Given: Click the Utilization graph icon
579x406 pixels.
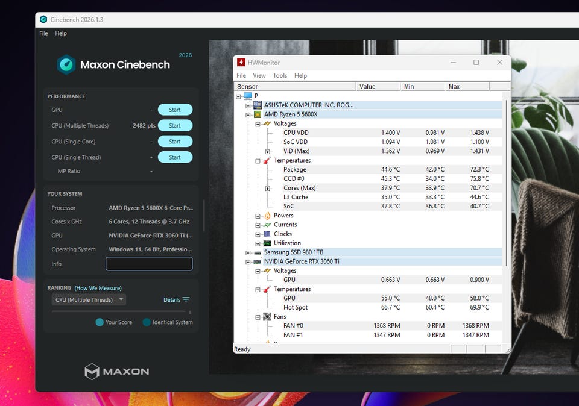Looking at the screenshot, I should pyautogui.click(x=267, y=243).
